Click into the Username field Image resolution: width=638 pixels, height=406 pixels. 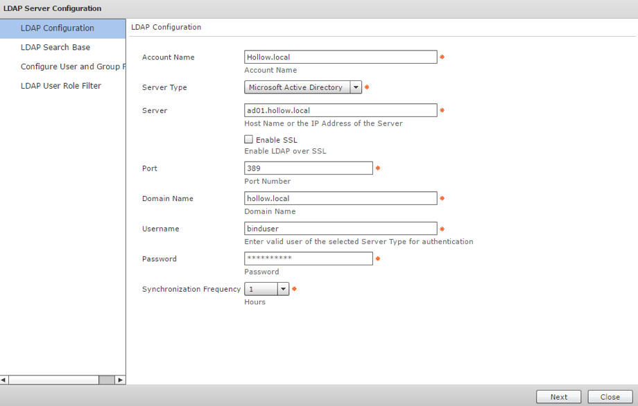click(340, 229)
